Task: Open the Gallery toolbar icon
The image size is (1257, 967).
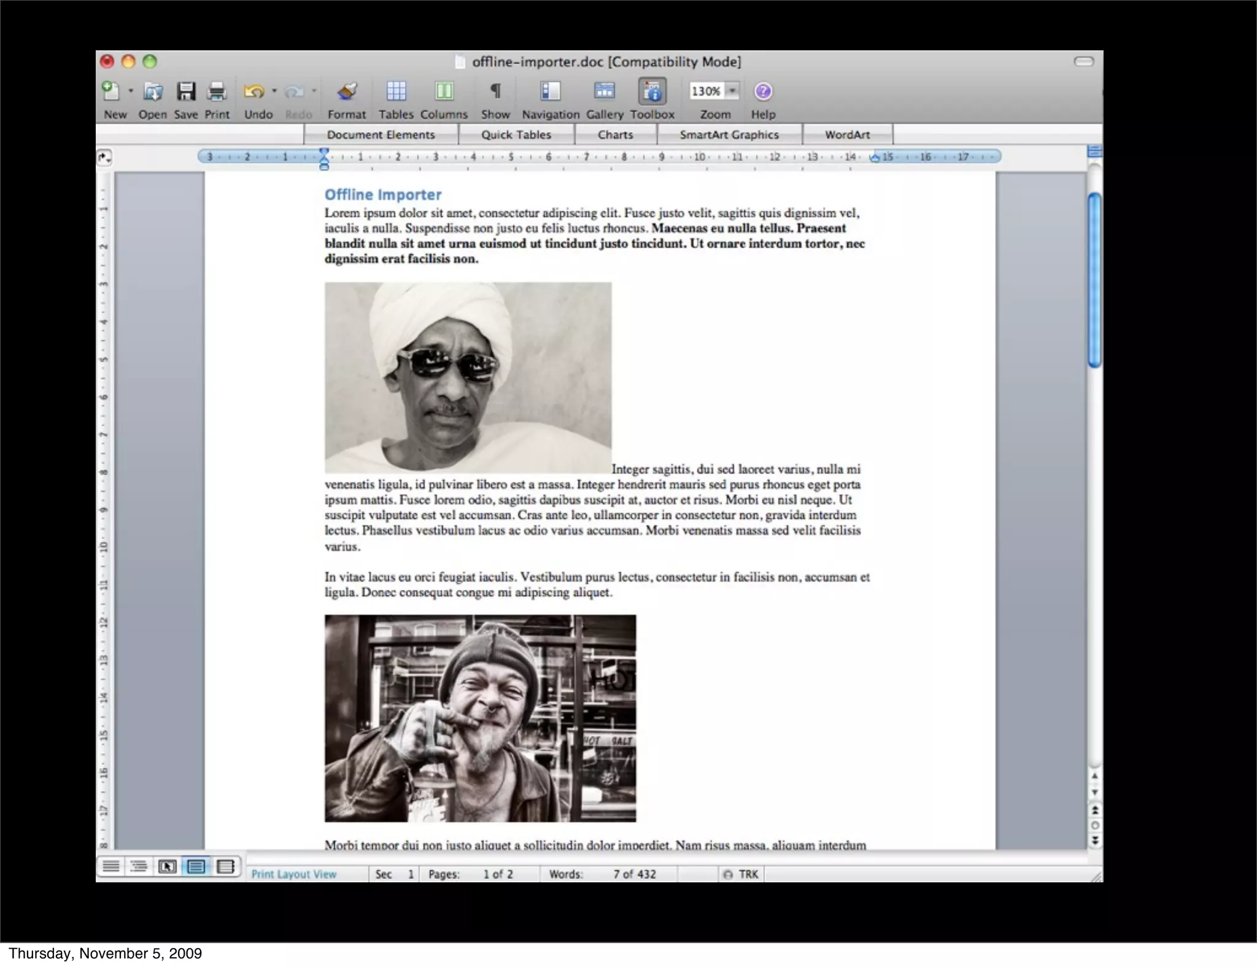Action: tap(605, 92)
